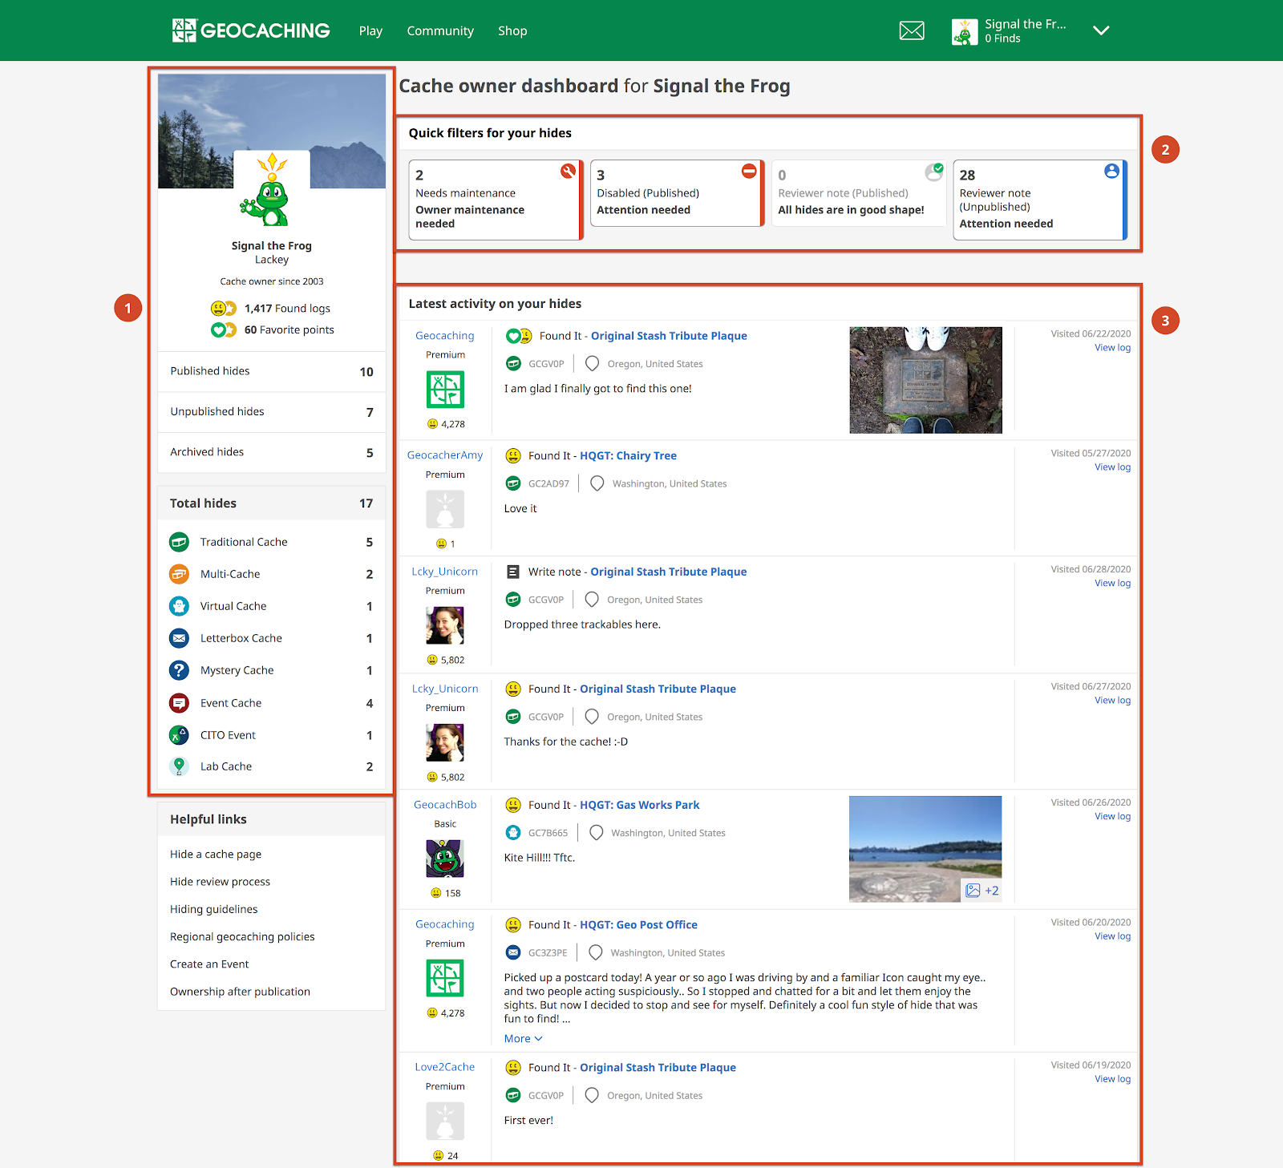This screenshot has width=1283, height=1168.
Task: Open the Stash Tribute Plaque photo thumbnail
Action: coord(926,380)
